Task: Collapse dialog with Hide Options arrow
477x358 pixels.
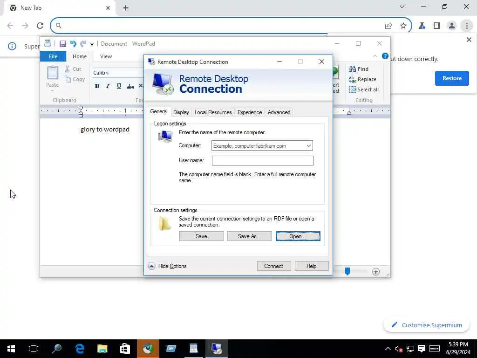Action: click(x=151, y=266)
